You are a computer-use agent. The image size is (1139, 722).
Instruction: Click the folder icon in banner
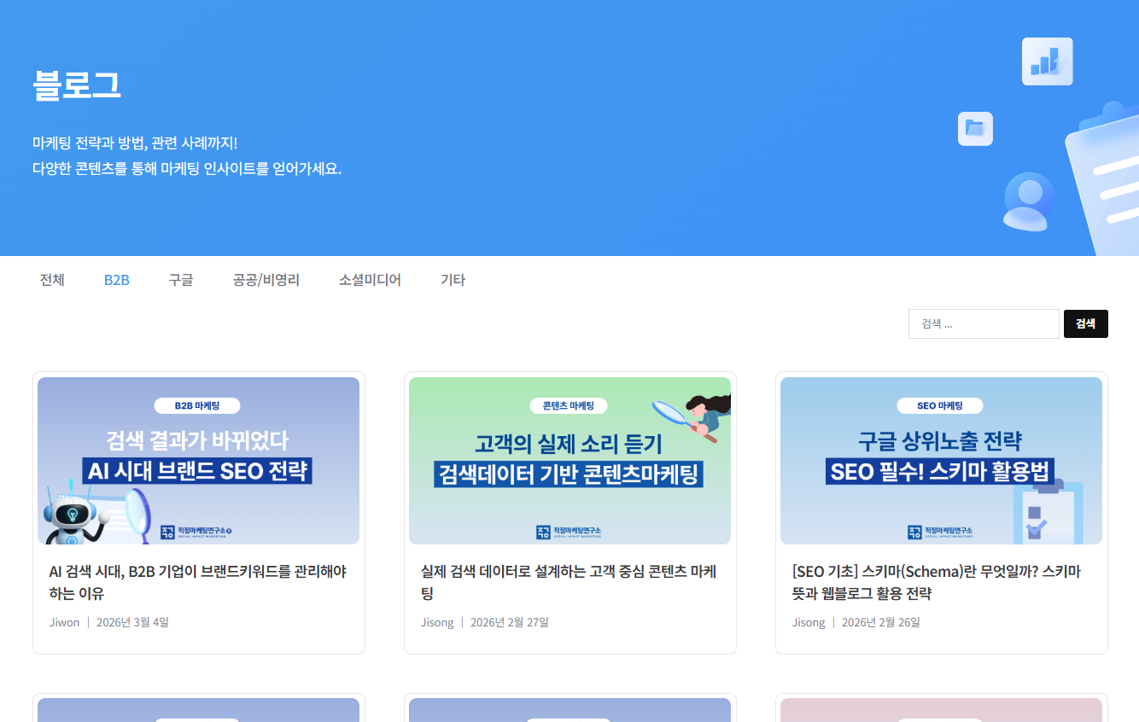point(975,129)
